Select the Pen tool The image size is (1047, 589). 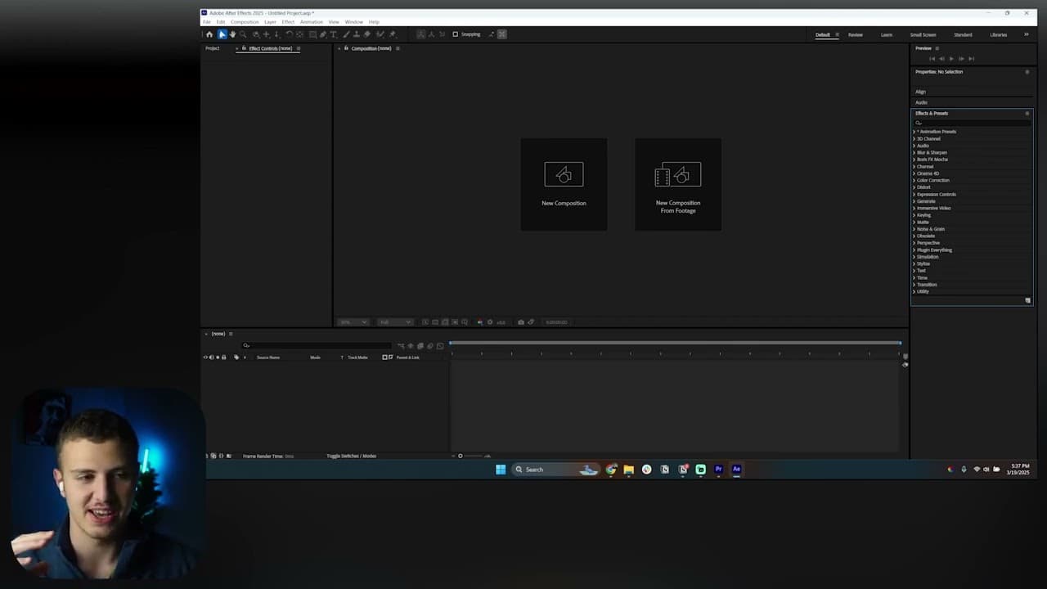pyautogui.click(x=323, y=34)
